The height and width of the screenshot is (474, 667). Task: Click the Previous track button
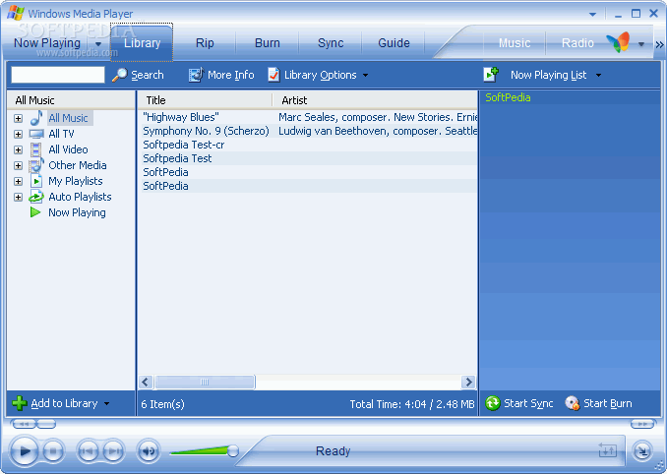click(88, 451)
